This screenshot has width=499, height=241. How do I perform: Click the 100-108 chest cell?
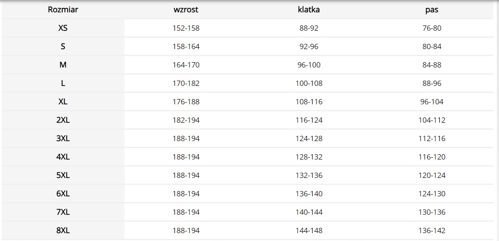pos(309,84)
